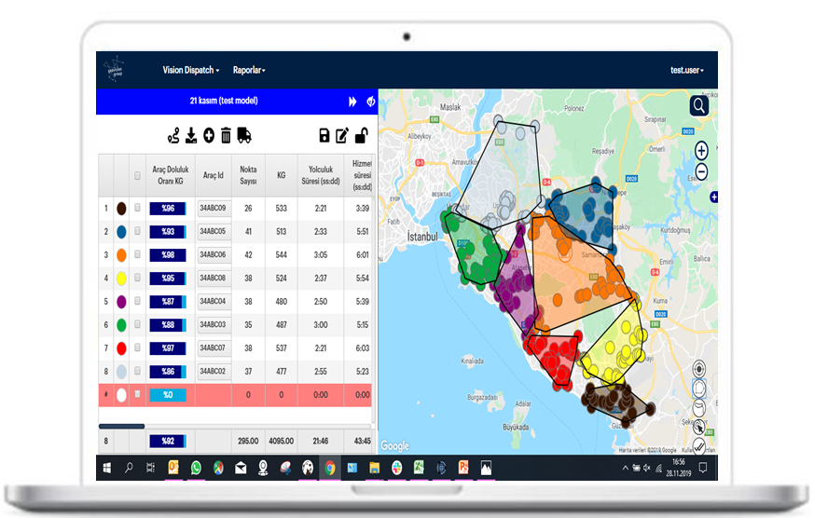Open Slack from the taskbar

(396, 469)
